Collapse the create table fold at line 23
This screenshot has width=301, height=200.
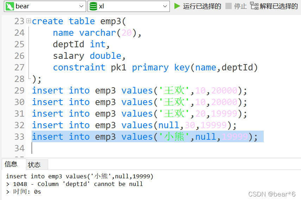pyautogui.click(x=28, y=21)
